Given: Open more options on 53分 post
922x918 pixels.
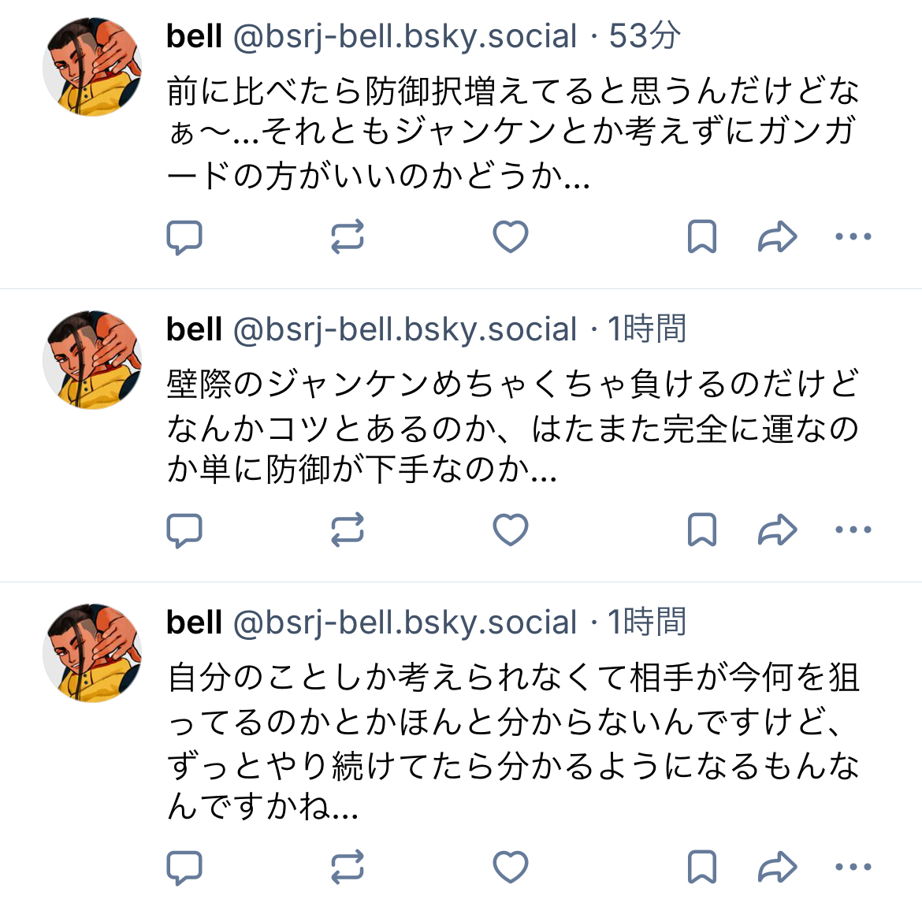Looking at the screenshot, I should 853,237.
